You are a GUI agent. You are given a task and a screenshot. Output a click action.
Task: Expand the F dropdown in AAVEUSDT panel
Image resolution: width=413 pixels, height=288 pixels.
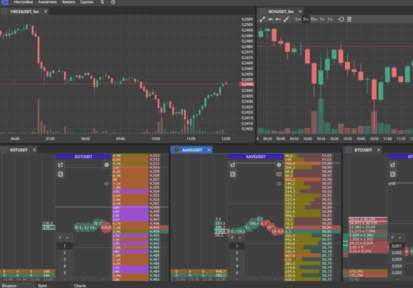click(236, 238)
